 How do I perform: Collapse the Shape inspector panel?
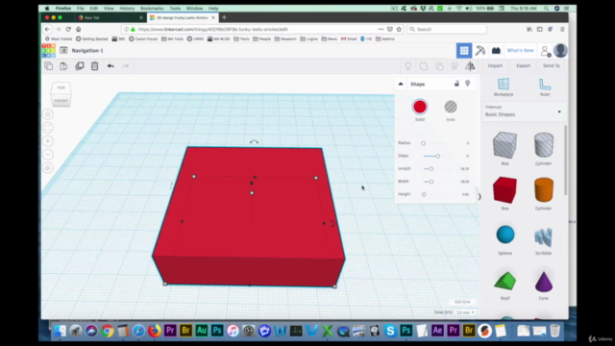coord(401,84)
